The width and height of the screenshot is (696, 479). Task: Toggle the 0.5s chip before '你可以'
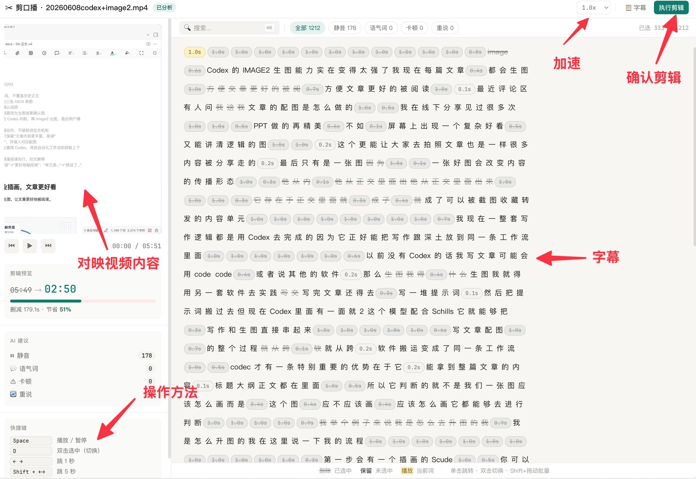pyautogui.click(x=488, y=460)
